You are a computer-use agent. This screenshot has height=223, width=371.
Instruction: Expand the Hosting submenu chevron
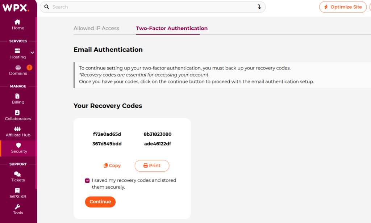coord(32,52)
